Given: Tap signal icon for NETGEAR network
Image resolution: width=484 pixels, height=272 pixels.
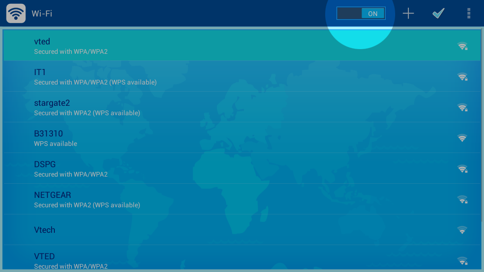Looking at the screenshot, I should [x=462, y=199].
